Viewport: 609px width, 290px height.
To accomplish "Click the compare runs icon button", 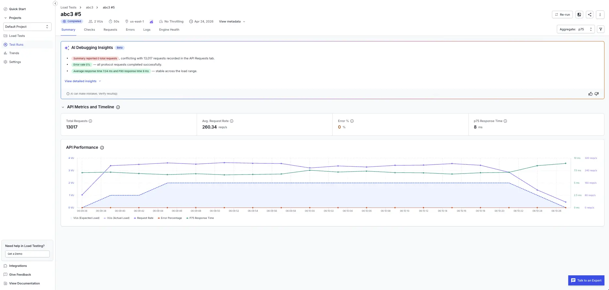I will click(x=579, y=14).
